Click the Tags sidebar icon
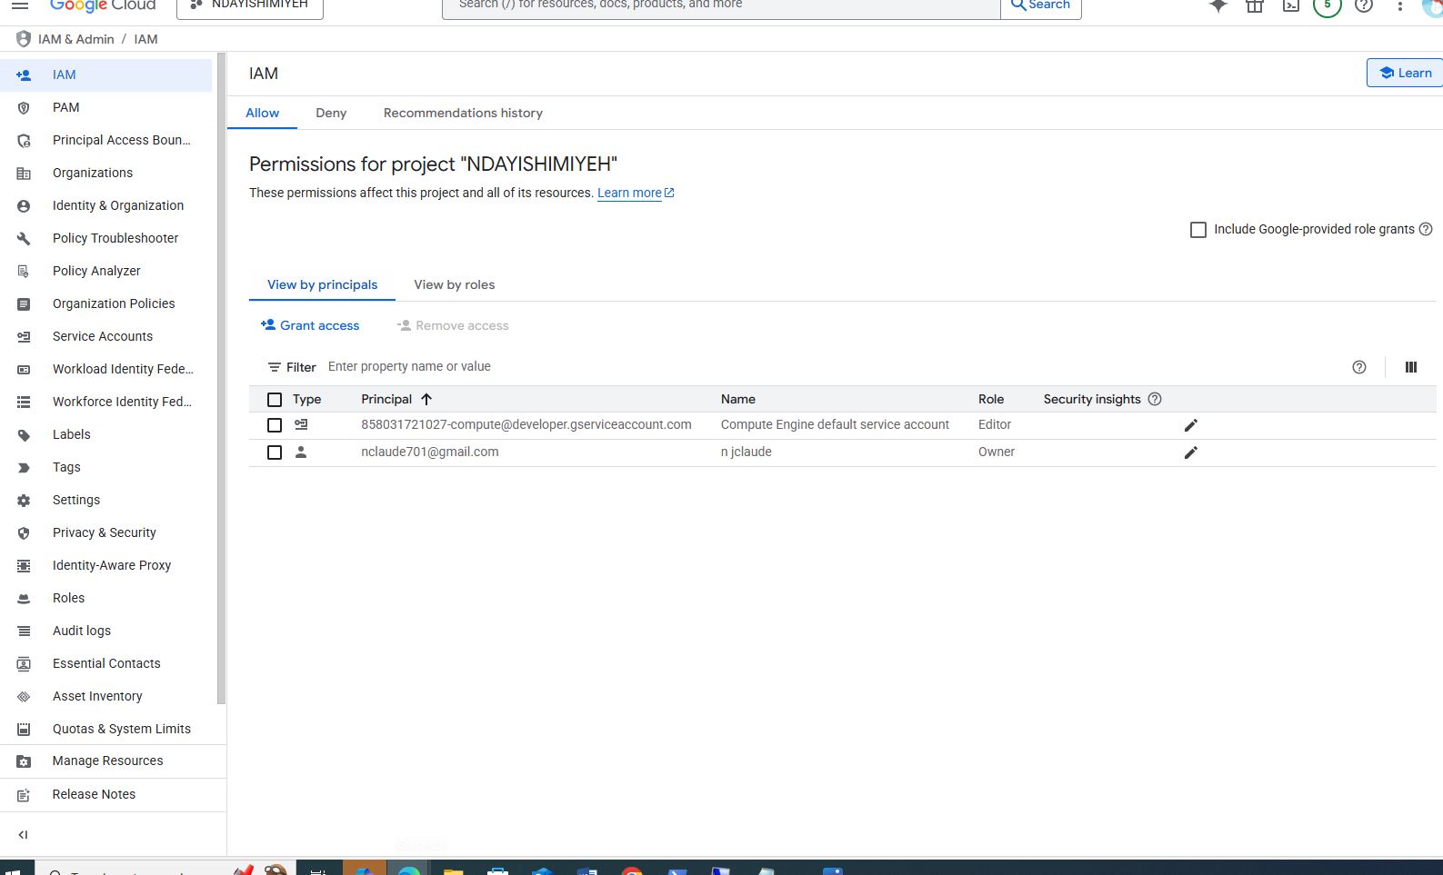 24,467
